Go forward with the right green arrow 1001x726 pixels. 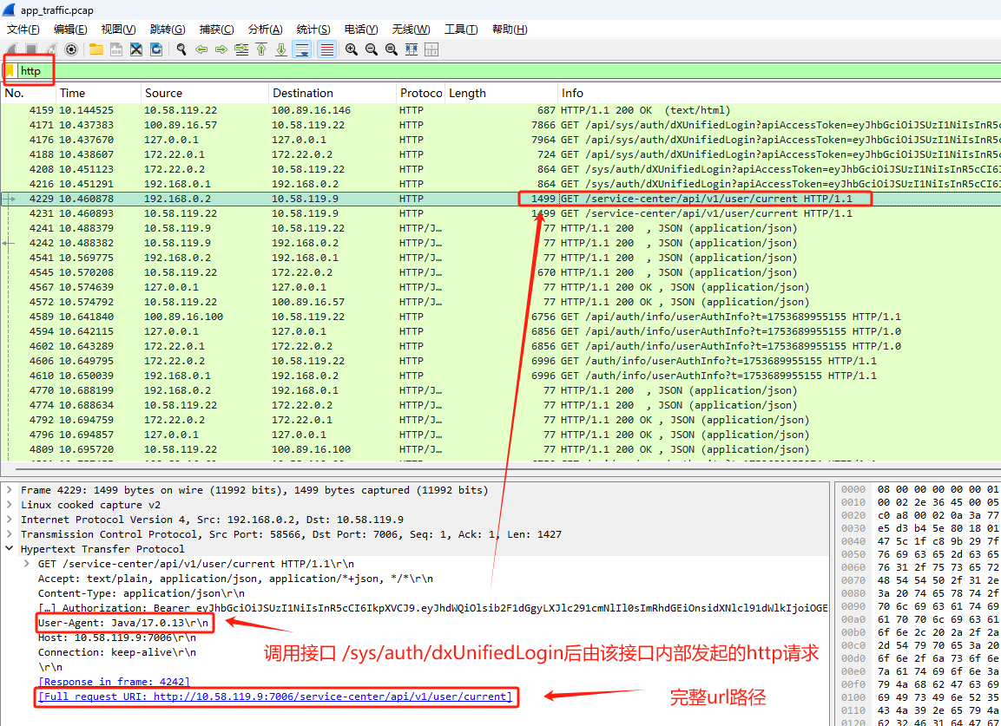(221, 49)
